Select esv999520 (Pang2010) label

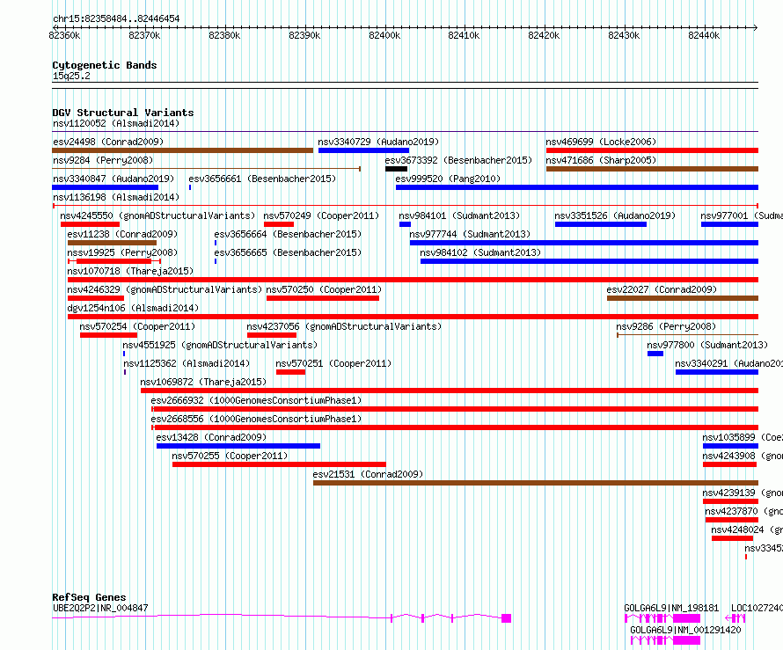click(x=448, y=179)
